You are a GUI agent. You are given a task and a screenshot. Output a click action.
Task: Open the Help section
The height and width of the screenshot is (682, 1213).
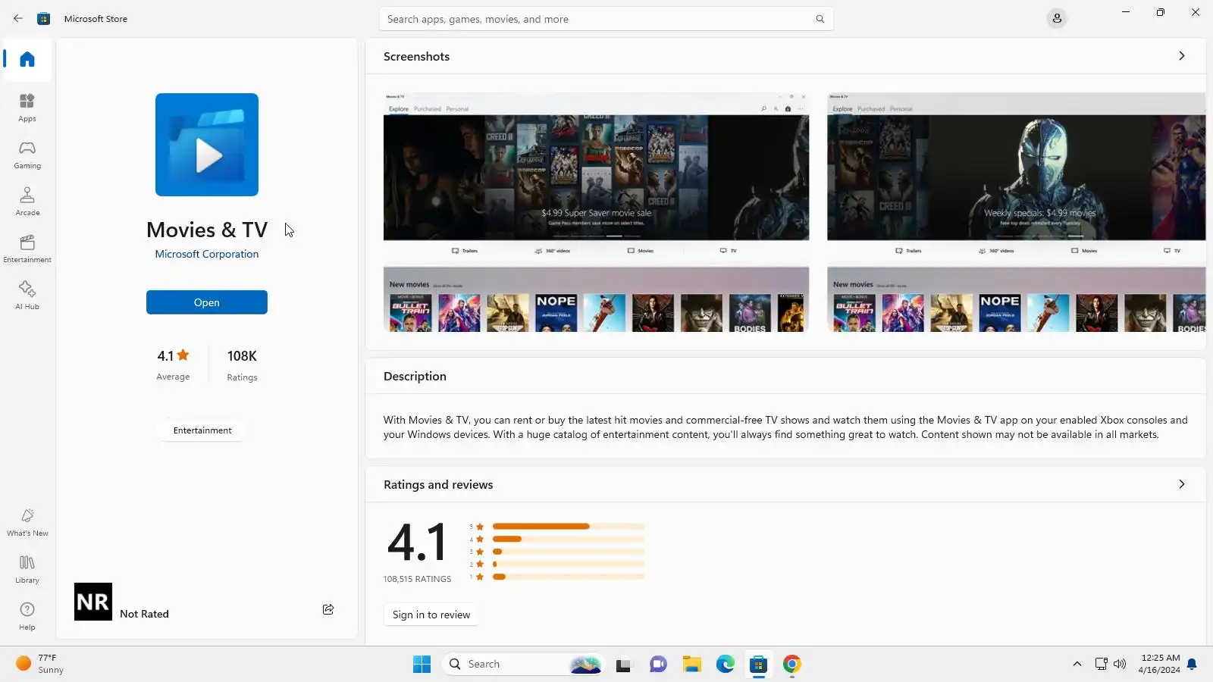tap(27, 616)
